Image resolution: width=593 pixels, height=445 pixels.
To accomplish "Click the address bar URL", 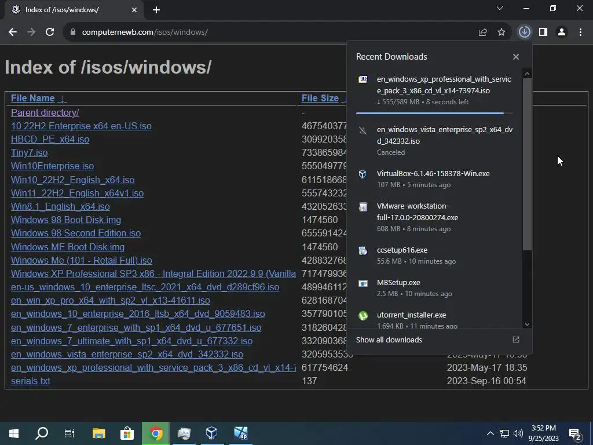I will [145, 32].
